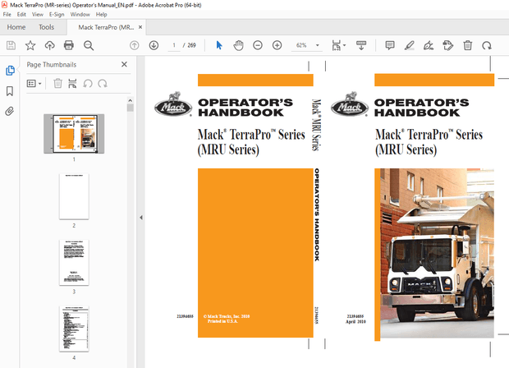Select page 3 thumbnail
The height and width of the screenshot is (368, 509).
[x=74, y=262]
